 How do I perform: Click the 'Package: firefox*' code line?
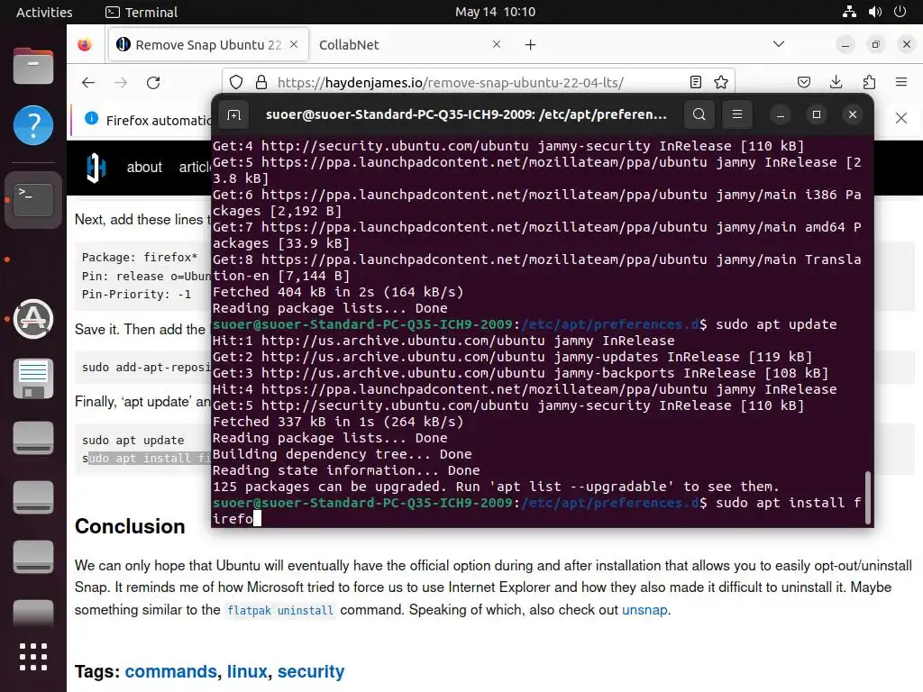140,257
